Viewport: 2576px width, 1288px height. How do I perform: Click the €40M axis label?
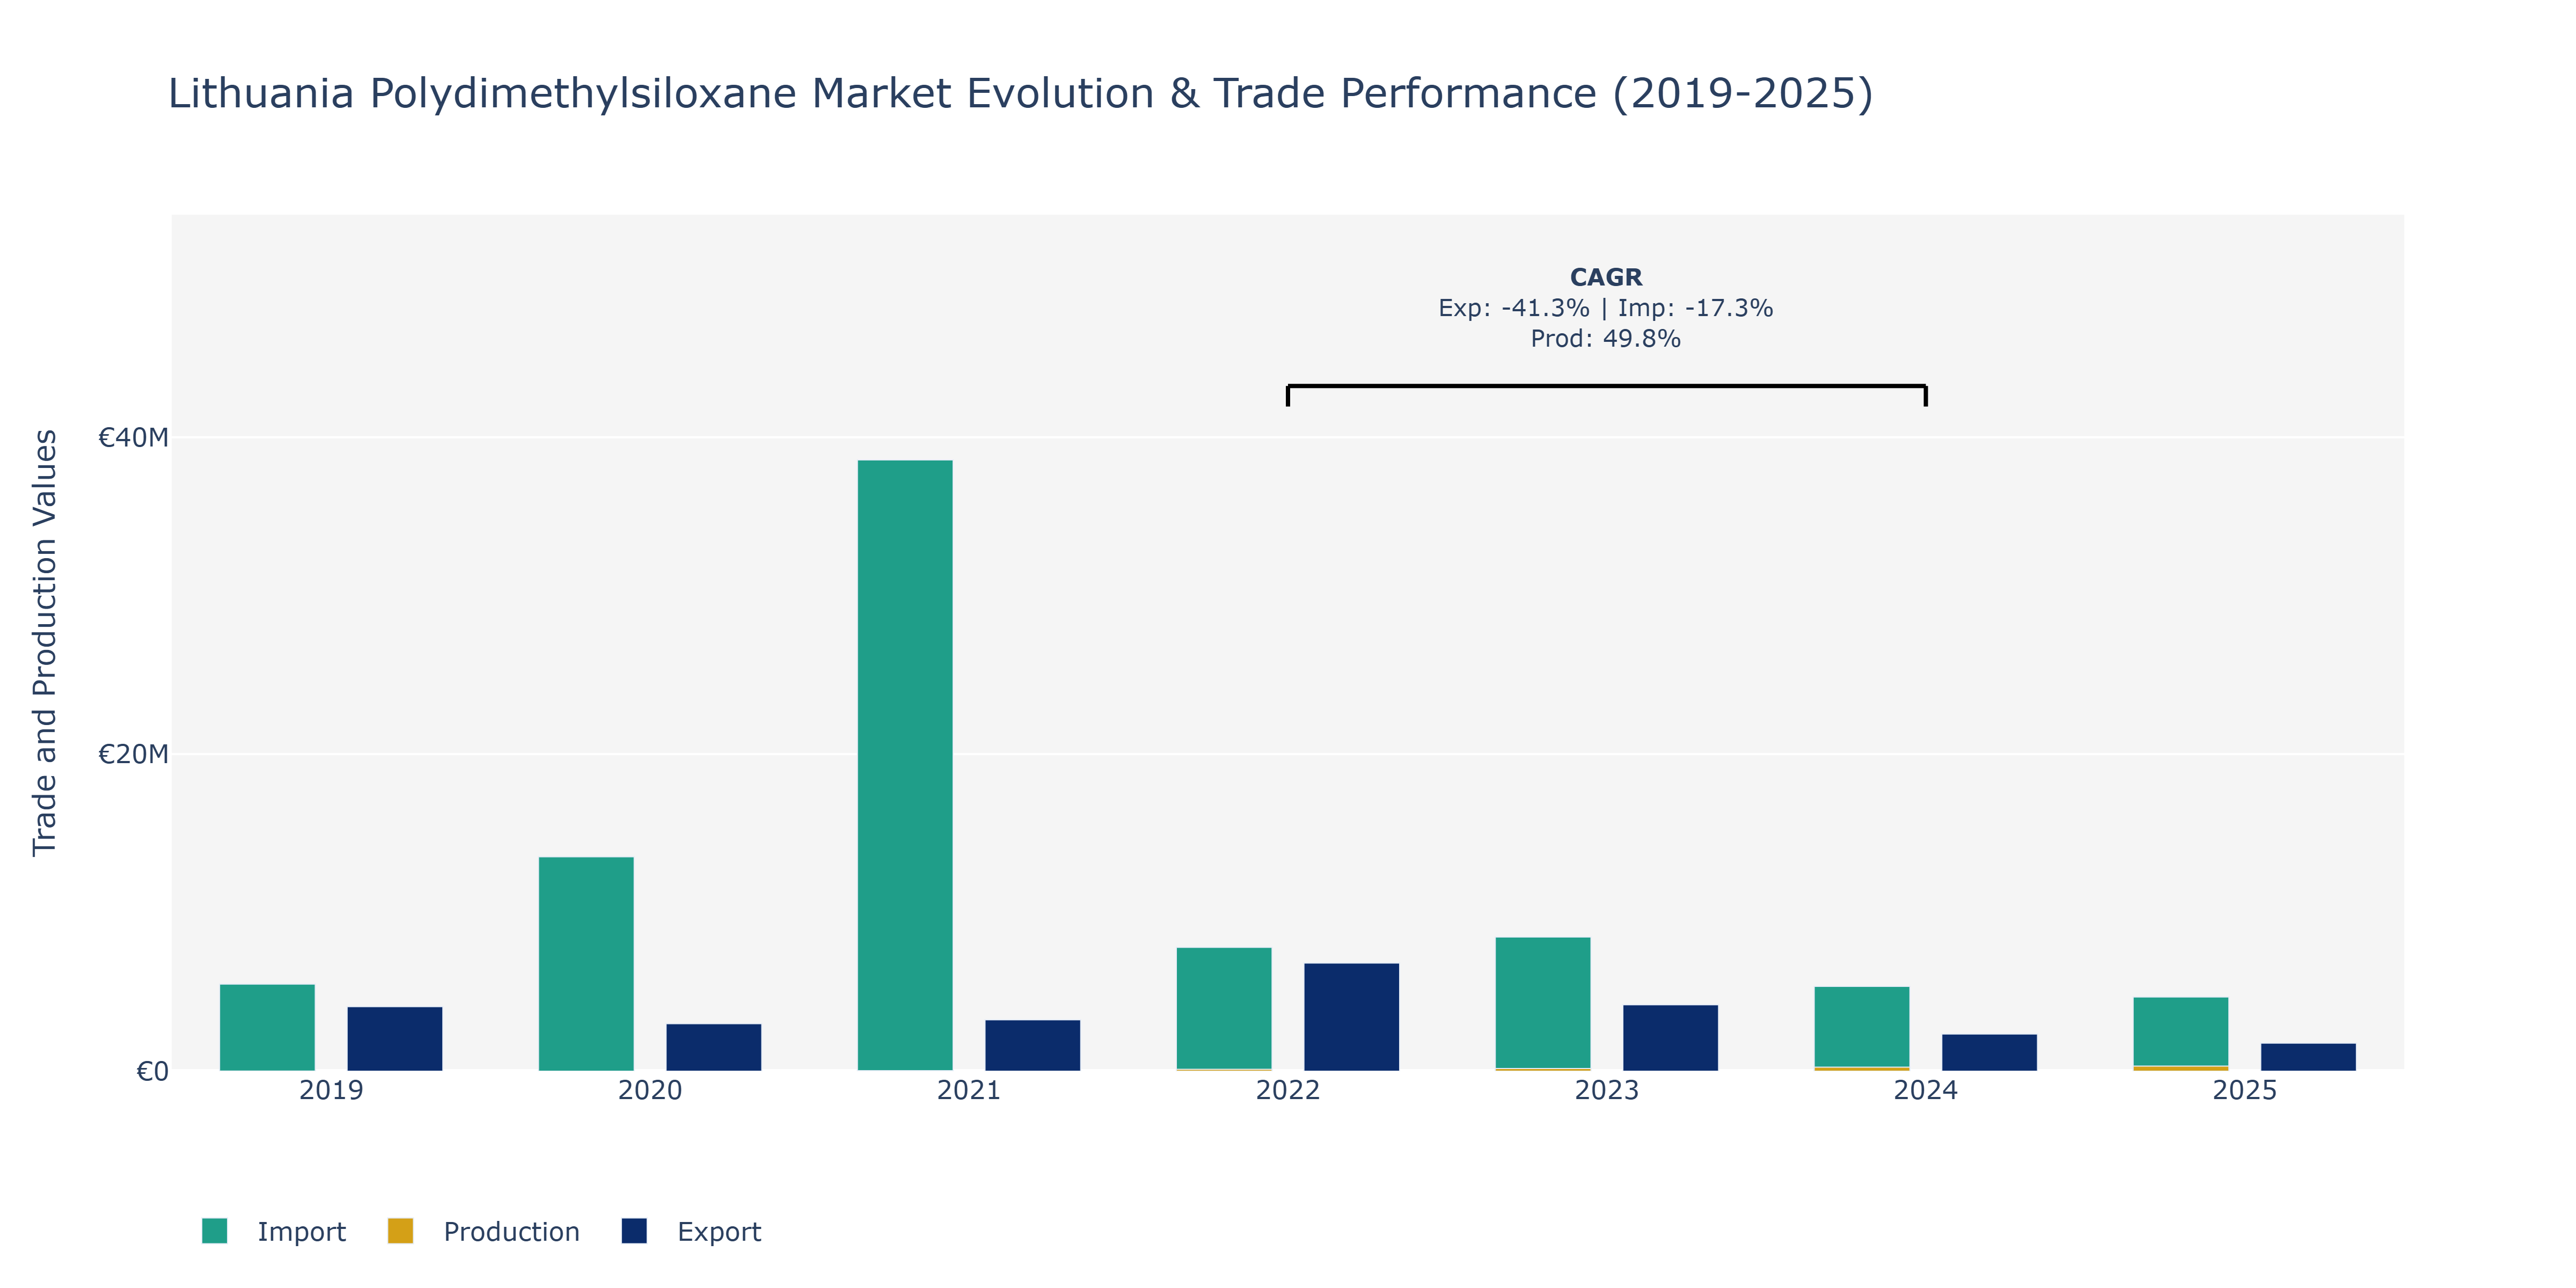click(133, 437)
